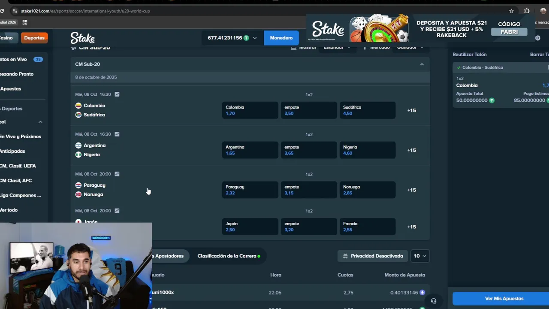Click the Tether icon next to 50.00000000
Screen dimensions: 549x309
(492, 100)
